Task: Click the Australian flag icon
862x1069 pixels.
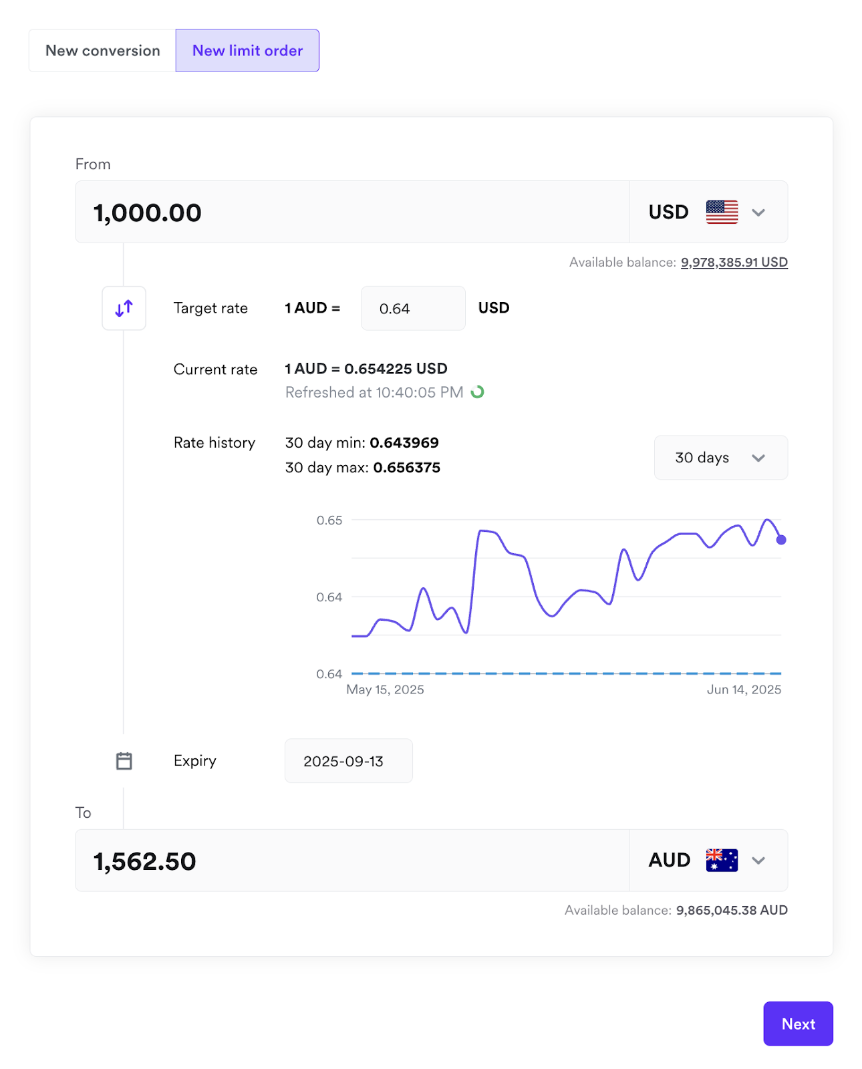Action: (722, 861)
